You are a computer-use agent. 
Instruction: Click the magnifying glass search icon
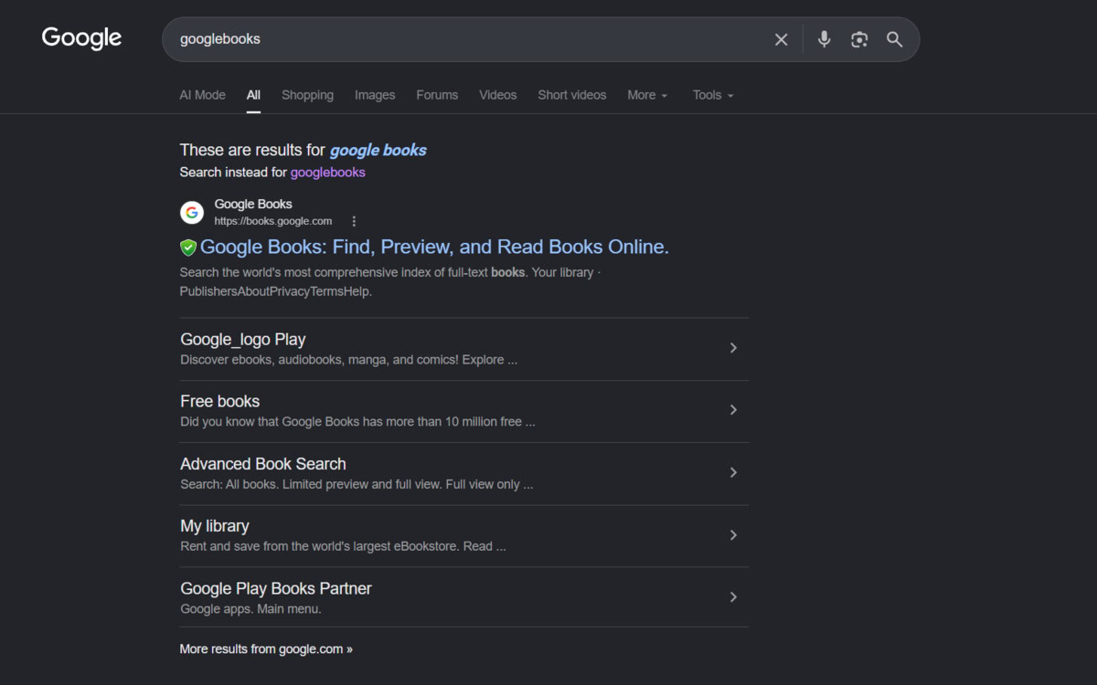894,39
